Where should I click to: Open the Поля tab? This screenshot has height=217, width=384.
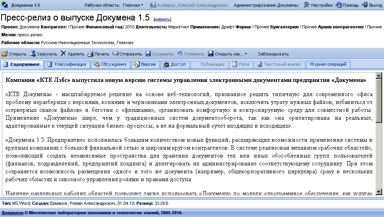click(241, 65)
